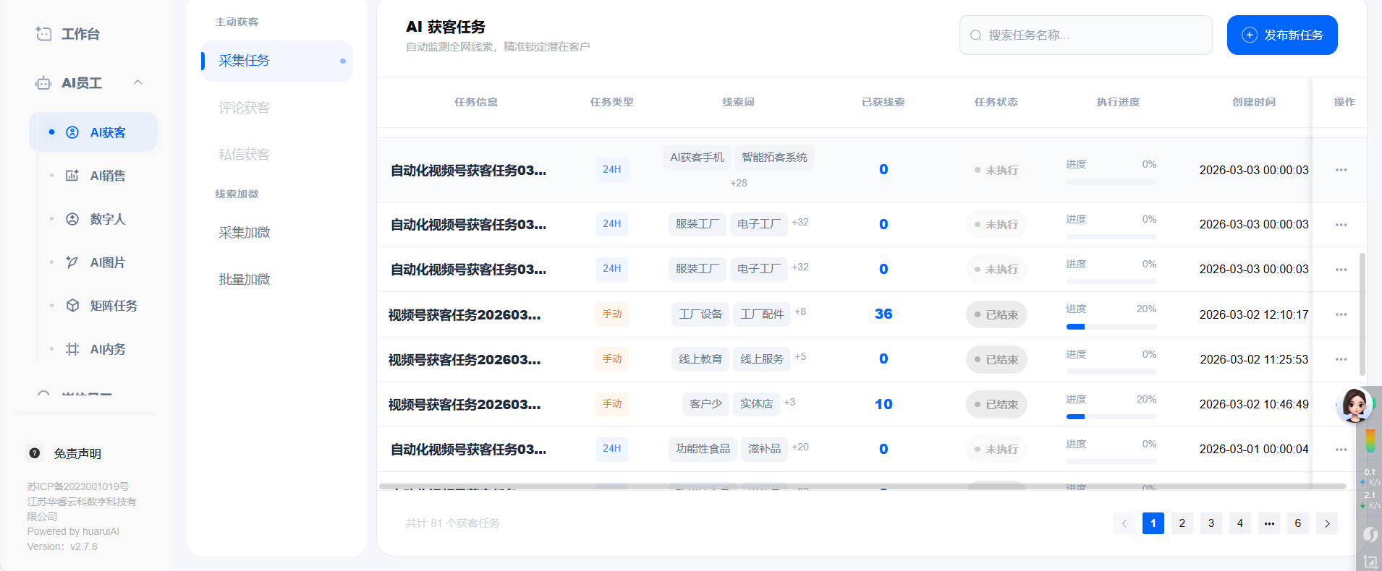
Task: Open more actions for 2026-03-02 12:10:17 task
Action: [1341, 314]
